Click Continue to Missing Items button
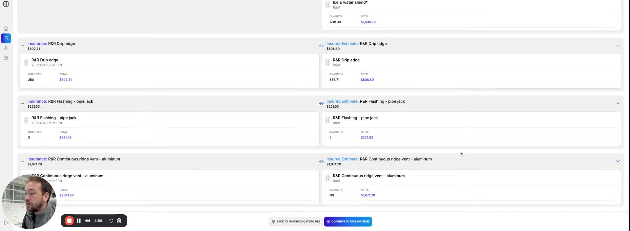Image resolution: width=630 pixels, height=231 pixels. coord(348,221)
